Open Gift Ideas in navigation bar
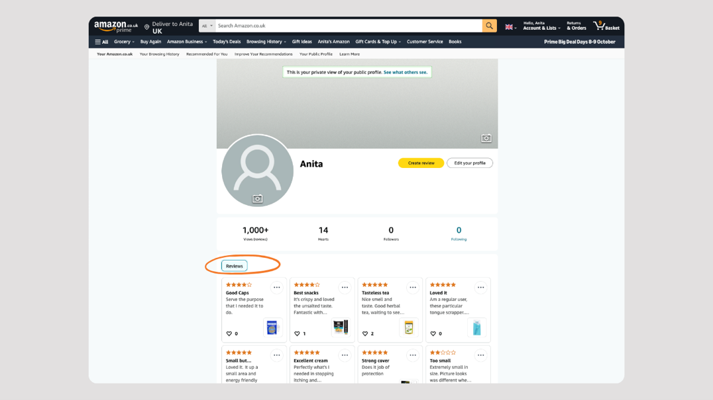Viewport: 713px width, 400px height. 302,42
